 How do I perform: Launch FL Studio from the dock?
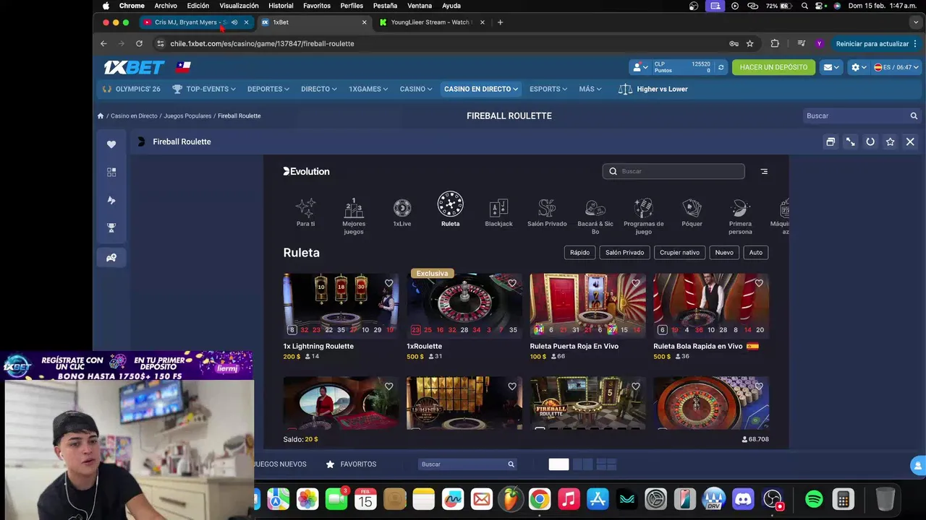click(x=511, y=499)
